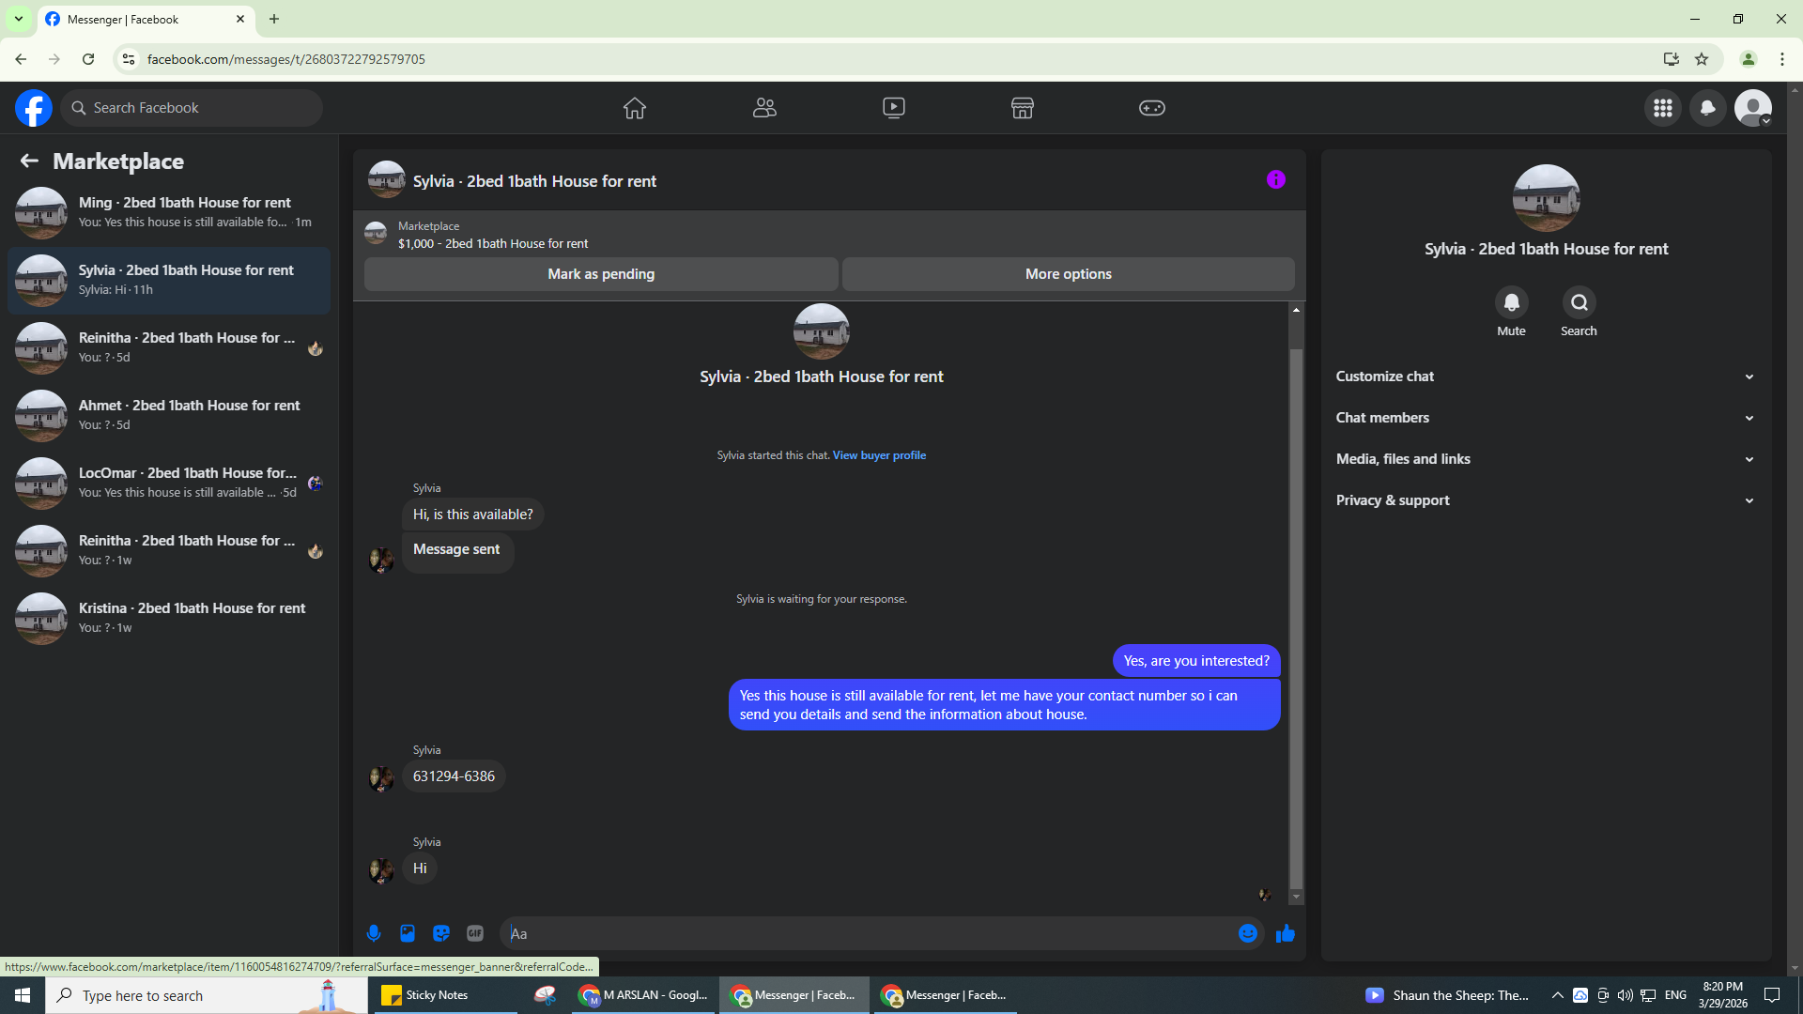Click the 'Yes, are you interested?' message
Screen dimensions: 1803x1014
click(x=1196, y=661)
